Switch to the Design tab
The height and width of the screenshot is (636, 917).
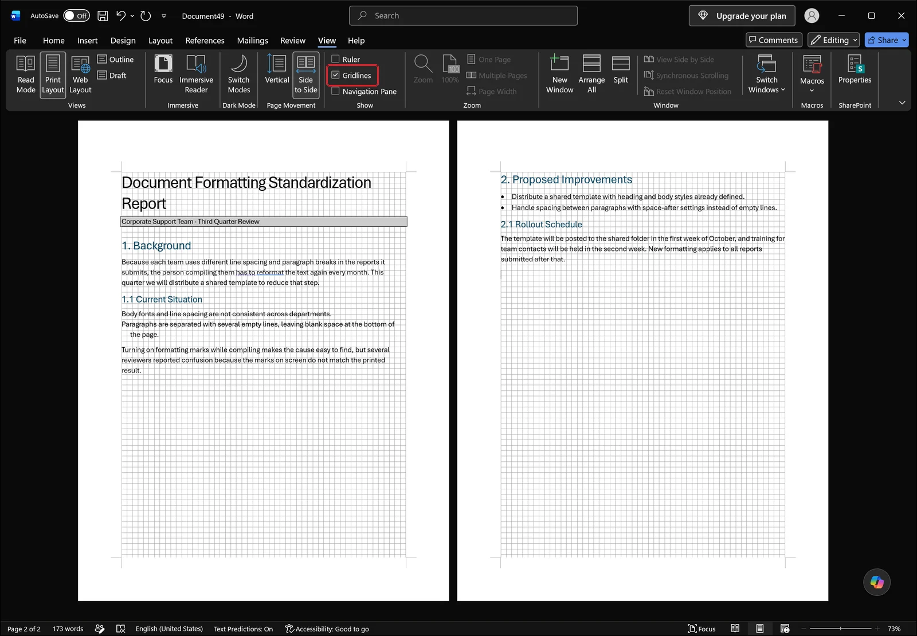[x=123, y=40]
